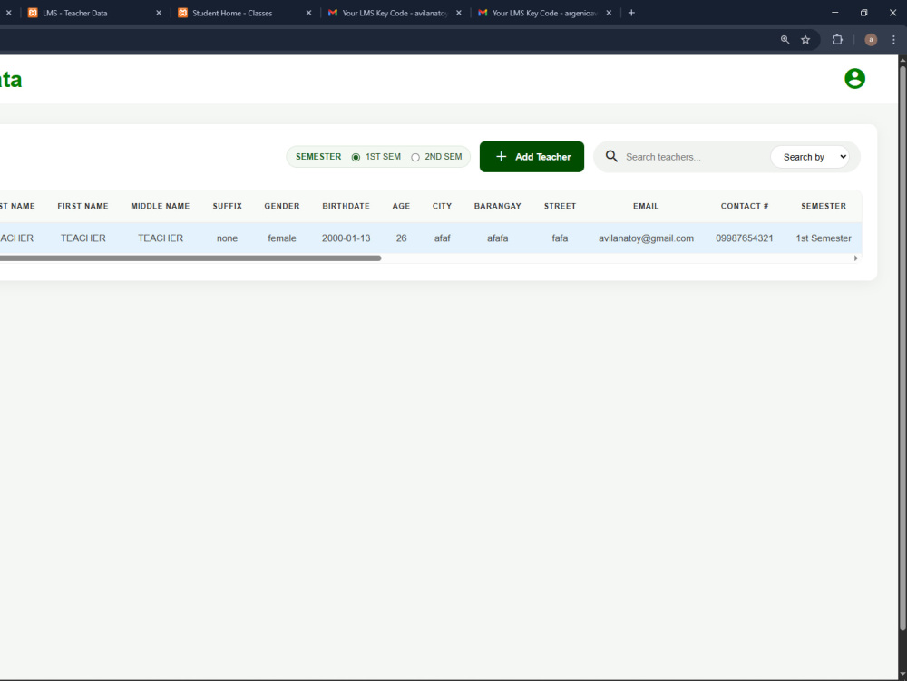
Task: Click the GENDER column header
Action: pyautogui.click(x=282, y=206)
